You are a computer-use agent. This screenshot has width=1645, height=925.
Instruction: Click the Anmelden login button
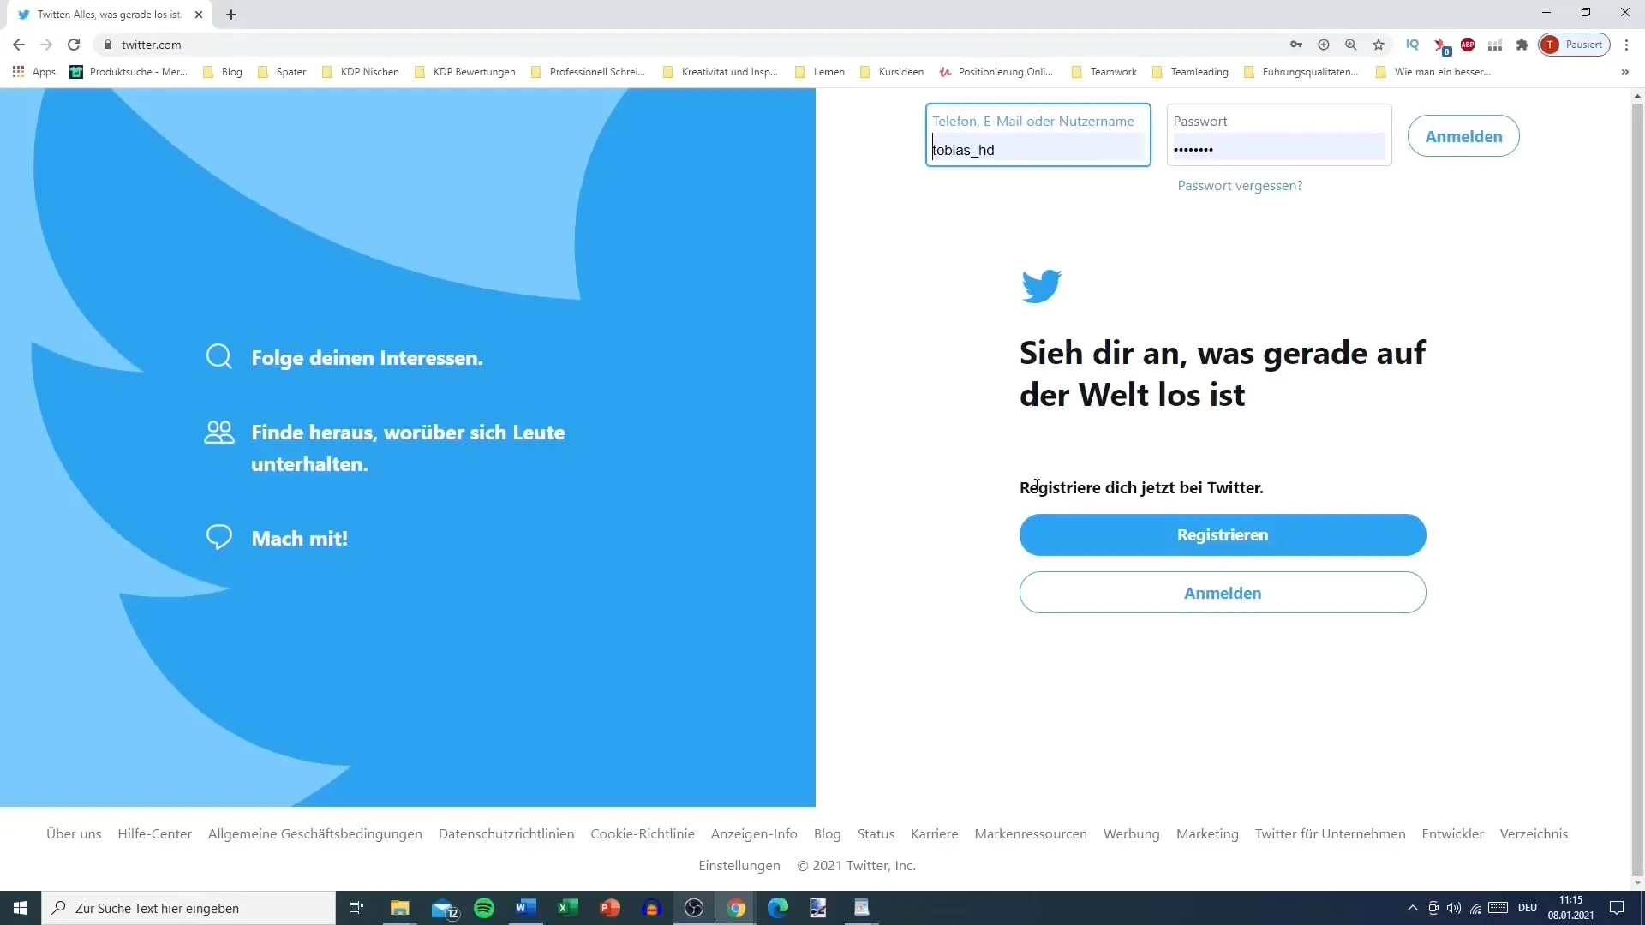pyautogui.click(x=1463, y=137)
